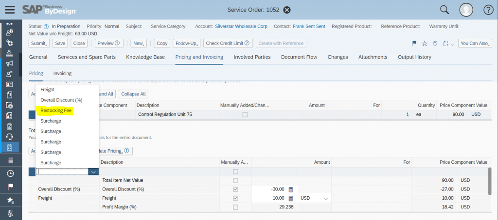Viewport: 498px width, 220px height.
Task: Open the flag sidebar icon
Action: point(10,187)
